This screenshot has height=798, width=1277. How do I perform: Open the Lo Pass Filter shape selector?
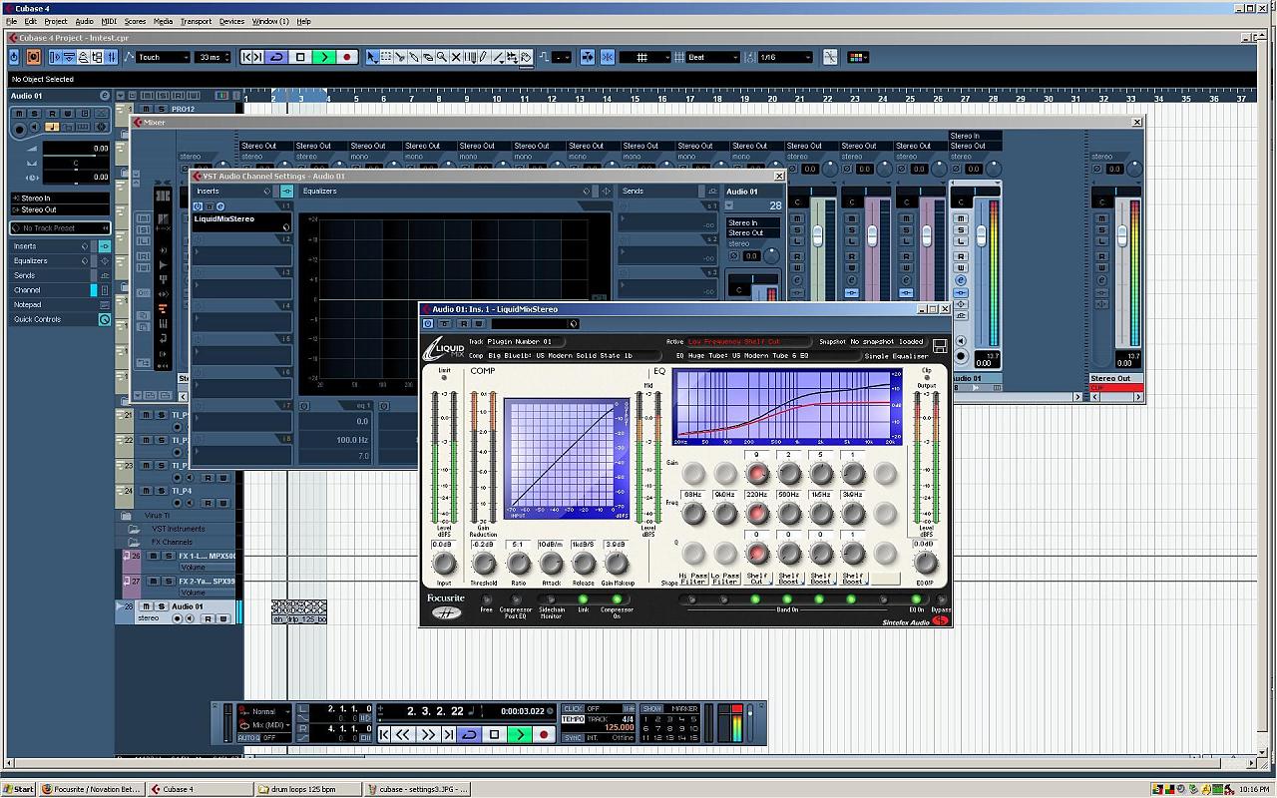(x=725, y=579)
